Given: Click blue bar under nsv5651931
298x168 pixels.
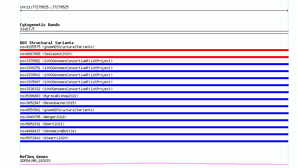Looking at the screenshot, I should [x=154, y=127].
